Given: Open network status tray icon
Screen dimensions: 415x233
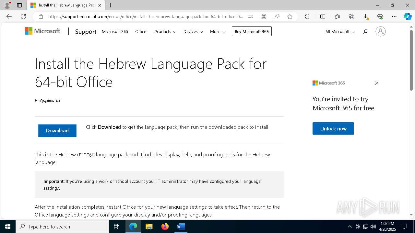Looking at the screenshot, I should (365, 227).
